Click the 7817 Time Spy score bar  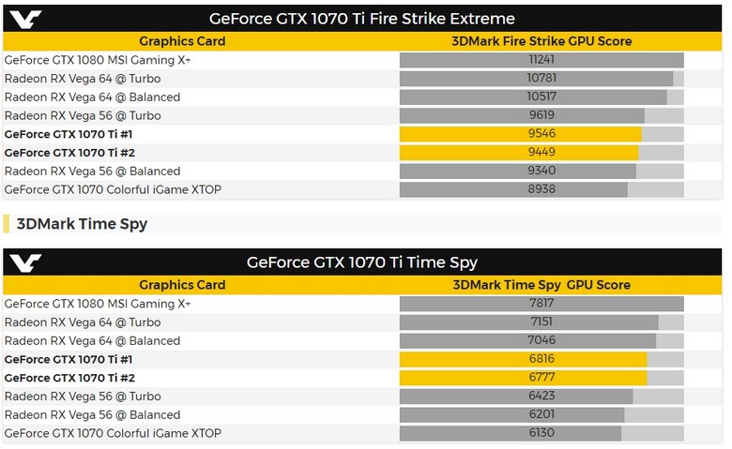541,304
